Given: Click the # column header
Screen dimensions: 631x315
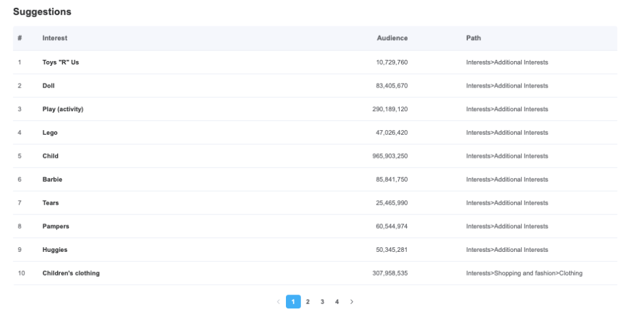Looking at the screenshot, I should (20, 38).
